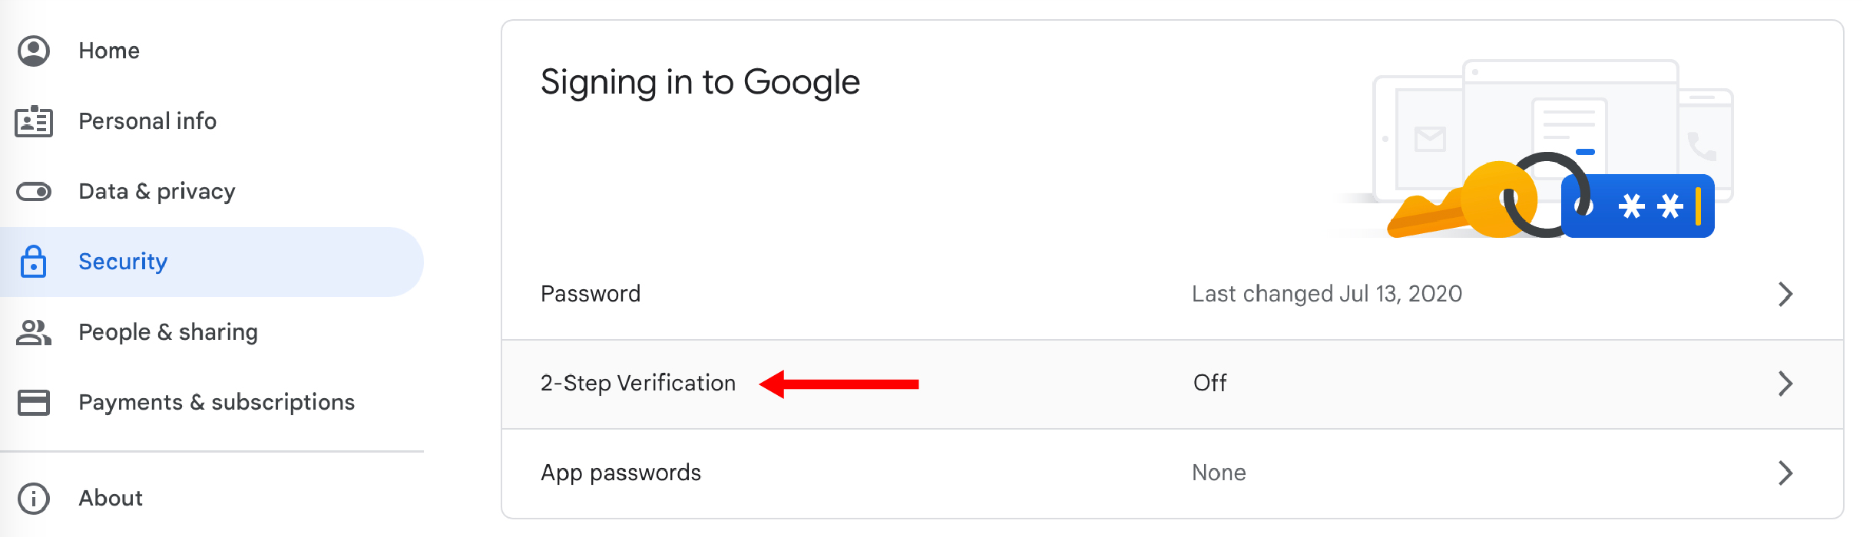Go to the Home menu item
The width and height of the screenshot is (1863, 537).
[109, 51]
